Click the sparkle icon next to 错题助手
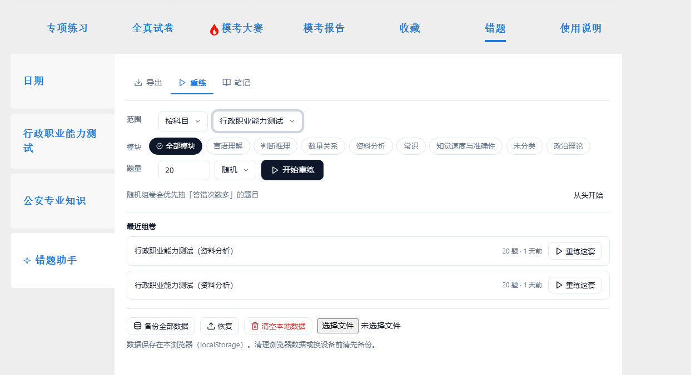 coord(27,260)
